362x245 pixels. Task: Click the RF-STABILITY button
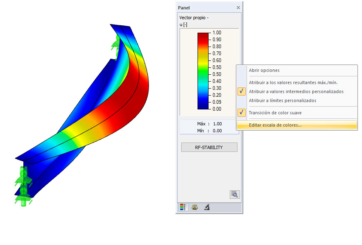209,147
